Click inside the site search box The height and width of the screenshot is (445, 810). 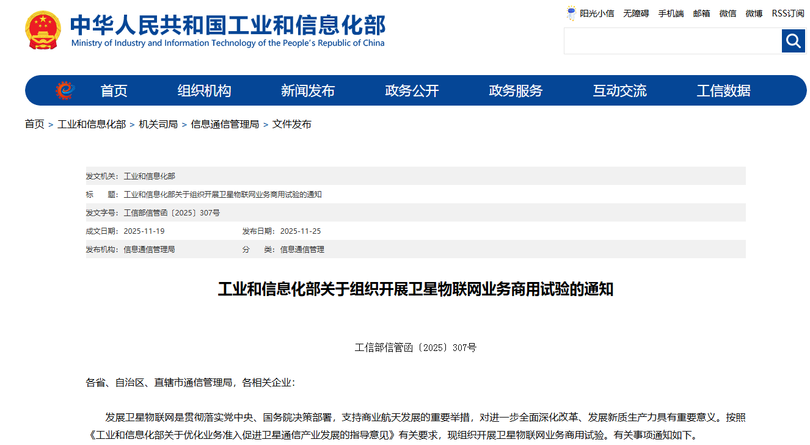[672, 41]
